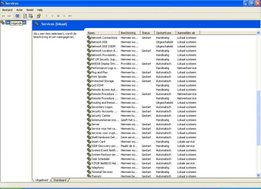Click the Pause service icon
This screenshot has width=261, height=189.
pos(64,16)
